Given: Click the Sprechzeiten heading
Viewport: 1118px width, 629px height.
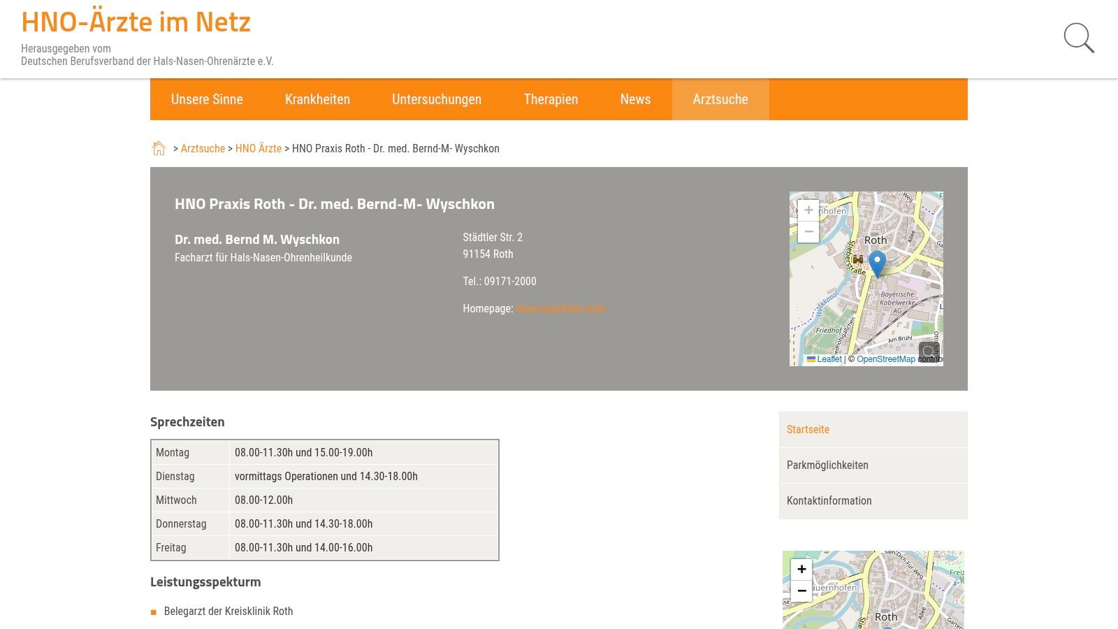Looking at the screenshot, I should pos(187,421).
